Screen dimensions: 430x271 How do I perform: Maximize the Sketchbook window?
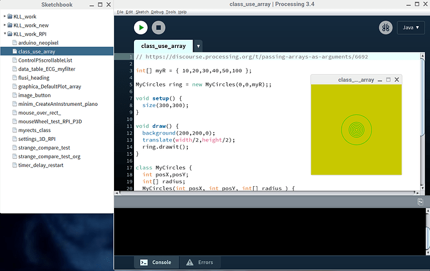[100, 4]
